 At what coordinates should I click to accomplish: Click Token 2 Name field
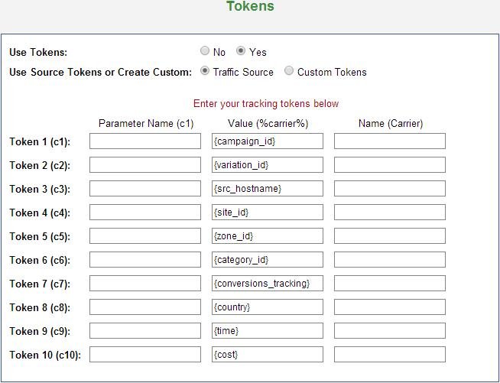[390, 165]
